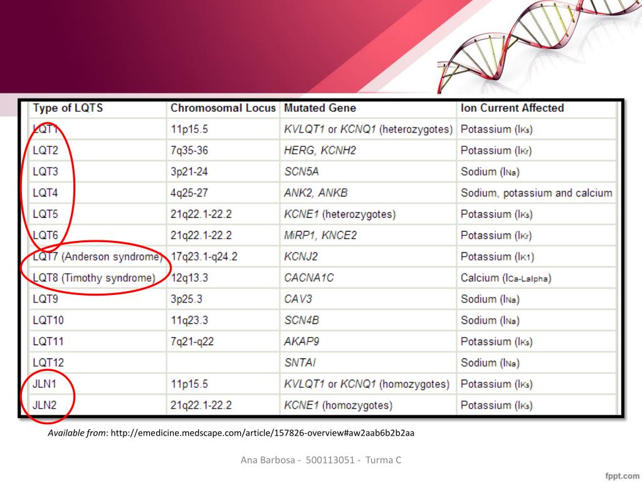This screenshot has height=482, width=642.
Task: Click the 'Ion Current Affected' column header
Action: [512, 108]
